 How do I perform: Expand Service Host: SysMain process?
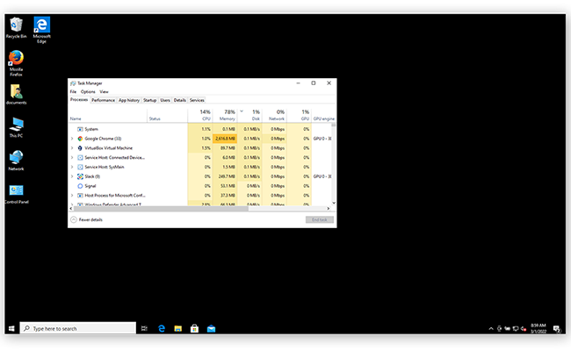(x=72, y=167)
